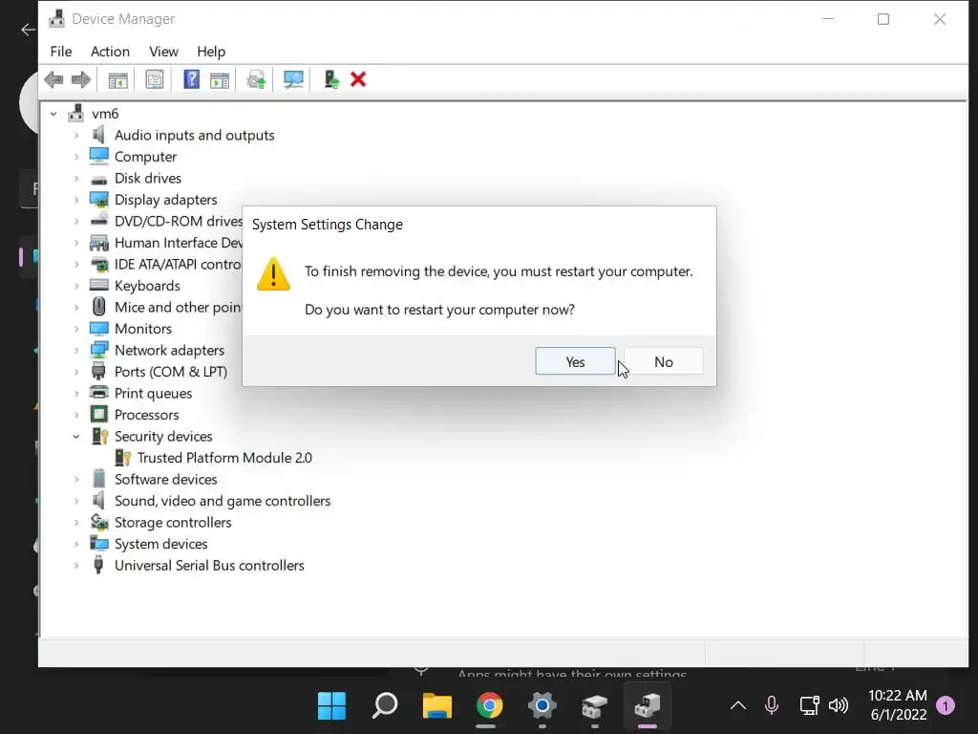
Task: Click the Audio inputs speaker icon
Action: tap(98, 135)
